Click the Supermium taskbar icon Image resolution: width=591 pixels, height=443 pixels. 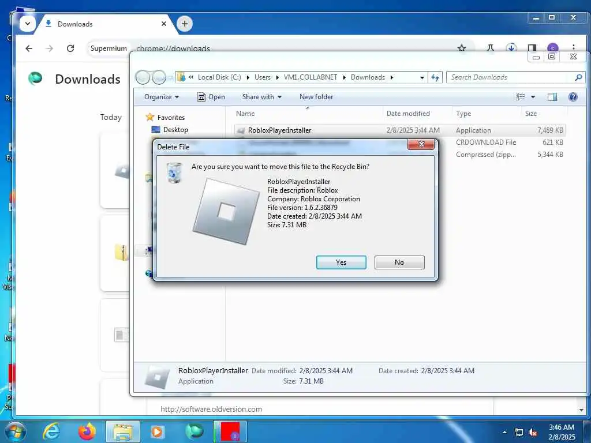[x=194, y=431]
